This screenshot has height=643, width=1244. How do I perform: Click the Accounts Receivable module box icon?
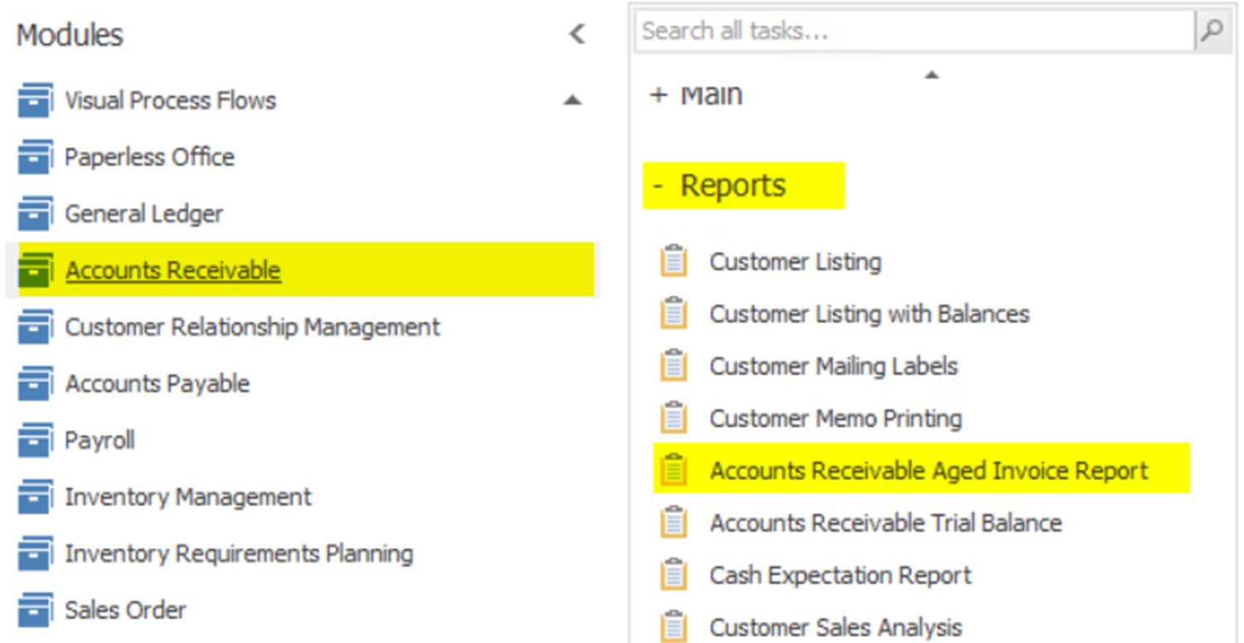coord(35,270)
